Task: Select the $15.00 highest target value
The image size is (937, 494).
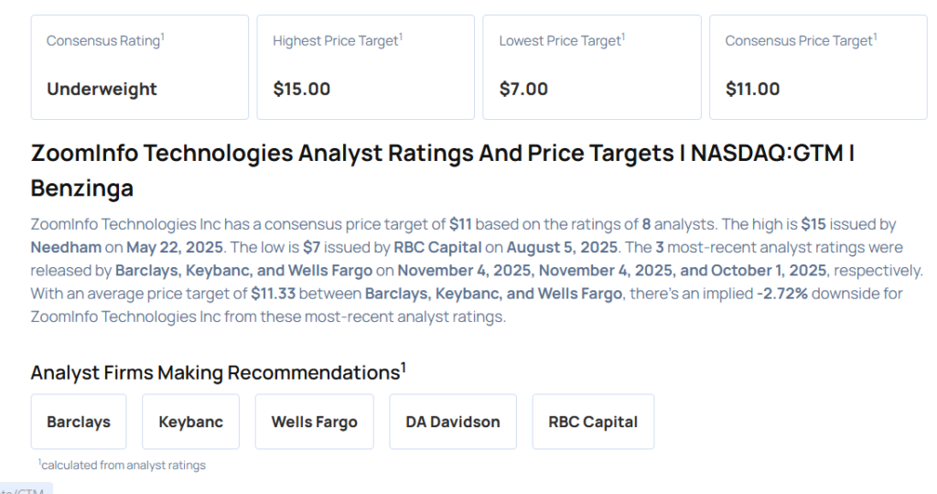Action: [x=302, y=89]
